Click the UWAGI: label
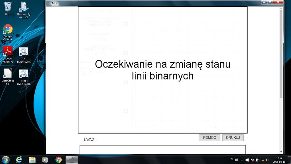The height and width of the screenshot is (164, 291). click(90, 140)
